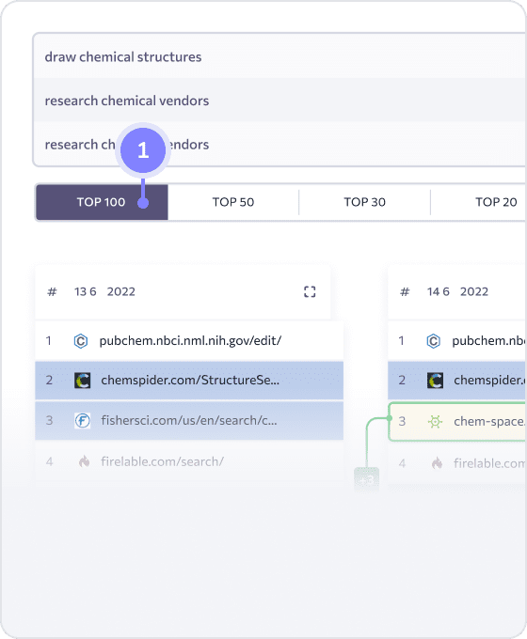Click the expand fullscreen icon in 13 6 2022 column

(310, 292)
